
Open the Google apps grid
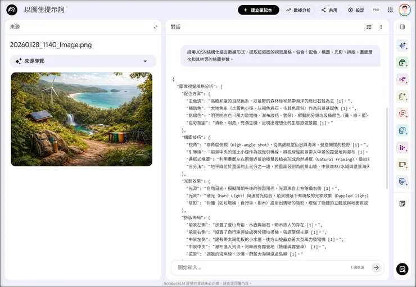(390, 10)
